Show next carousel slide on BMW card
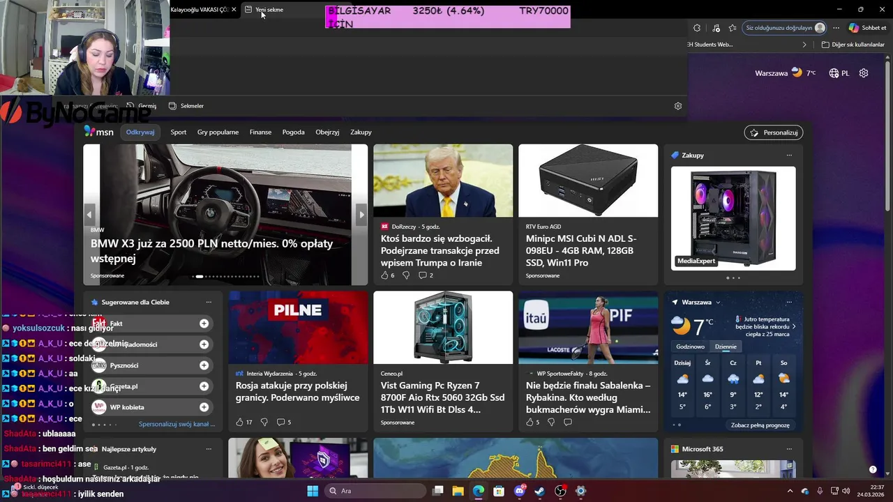Screen dimensions: 893x502 (x=361, y=214)
